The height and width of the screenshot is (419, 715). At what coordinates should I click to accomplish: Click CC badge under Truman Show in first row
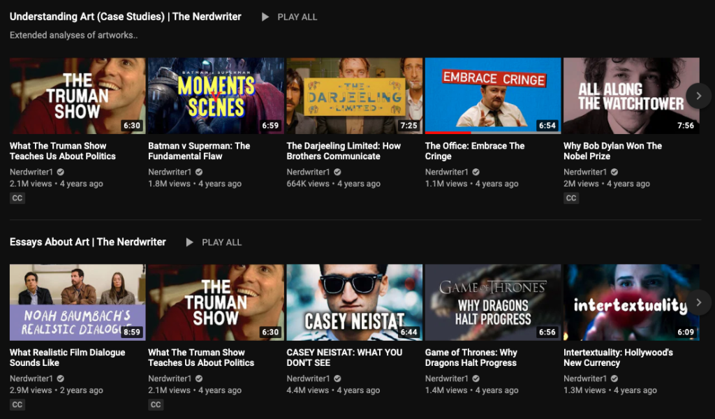pos(17,198)
